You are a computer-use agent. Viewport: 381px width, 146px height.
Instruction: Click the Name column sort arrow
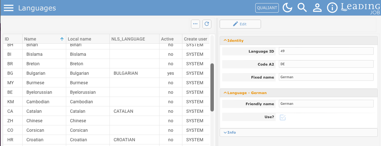click(62, 39)
